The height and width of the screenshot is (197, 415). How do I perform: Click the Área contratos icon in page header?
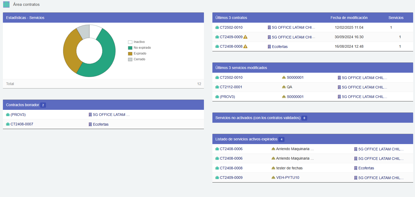[x=6, y=4]
